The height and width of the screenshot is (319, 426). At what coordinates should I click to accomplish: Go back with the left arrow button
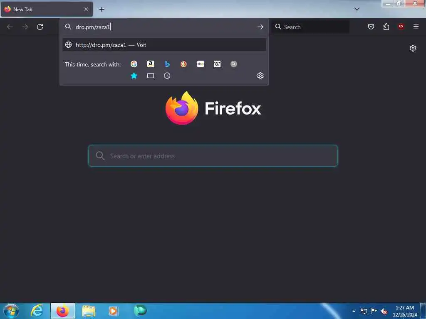[x=10, y=27]
